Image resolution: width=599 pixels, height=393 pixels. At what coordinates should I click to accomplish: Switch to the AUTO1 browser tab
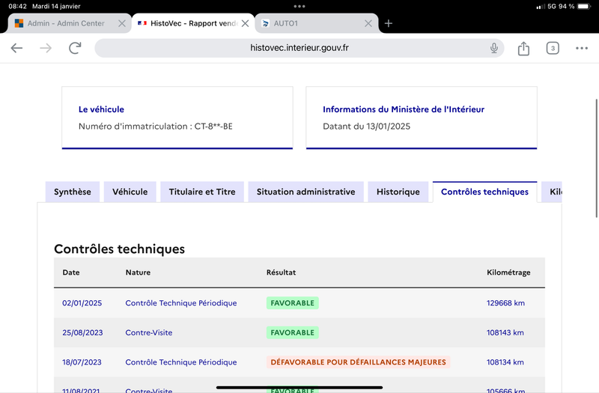(316, 23)
